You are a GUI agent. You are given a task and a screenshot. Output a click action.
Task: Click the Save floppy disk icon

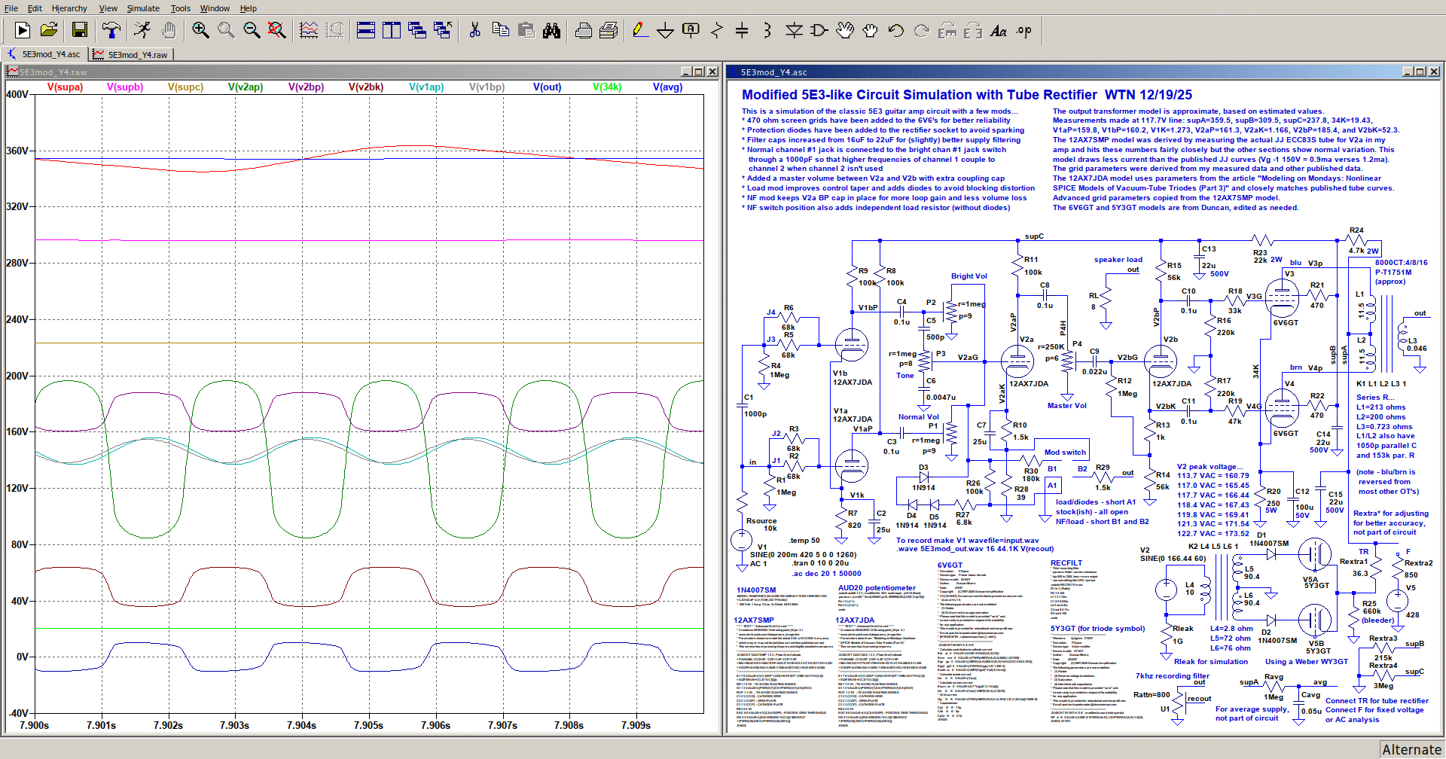click(80, 30)
